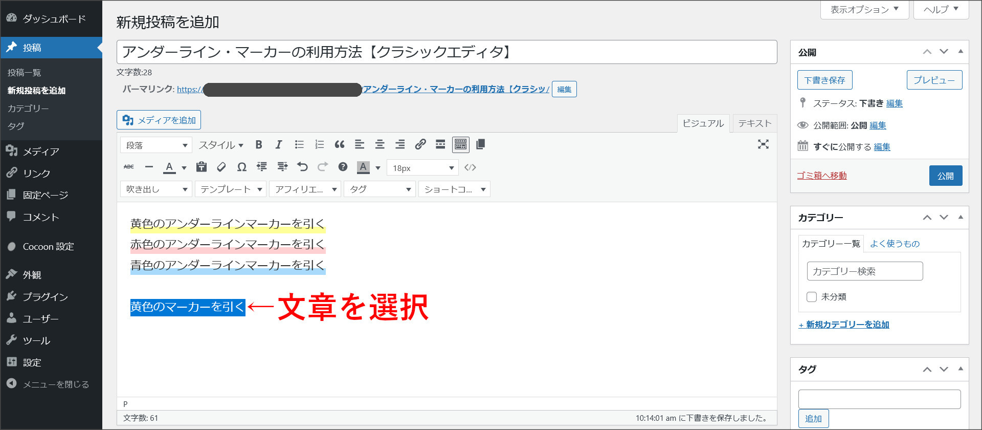Click the tag entry input field

click(x=879, y=399)
